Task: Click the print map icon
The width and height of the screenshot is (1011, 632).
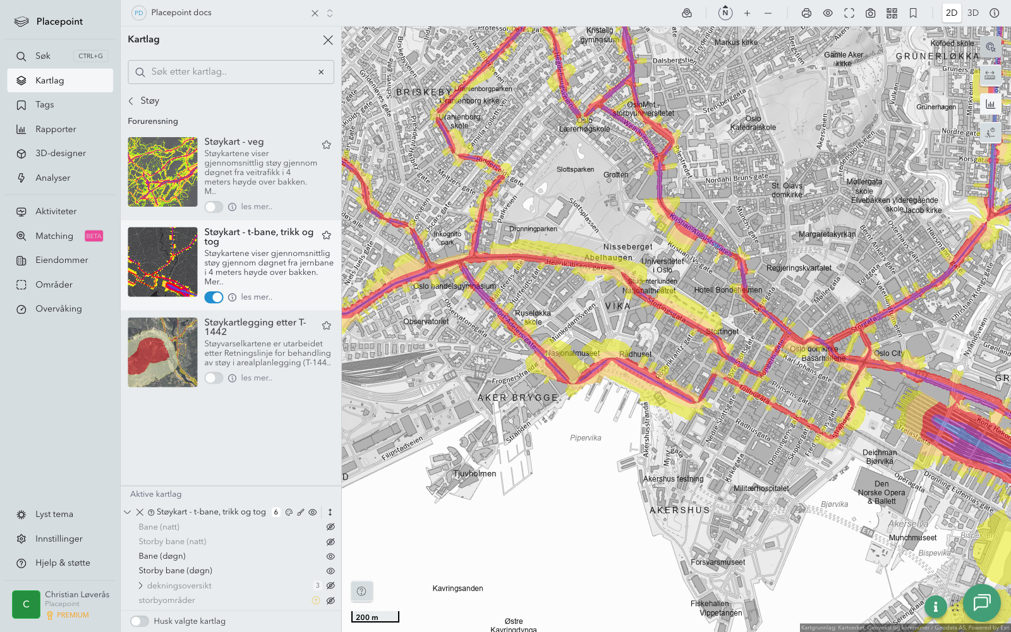Action: click(x=806, y=13)
